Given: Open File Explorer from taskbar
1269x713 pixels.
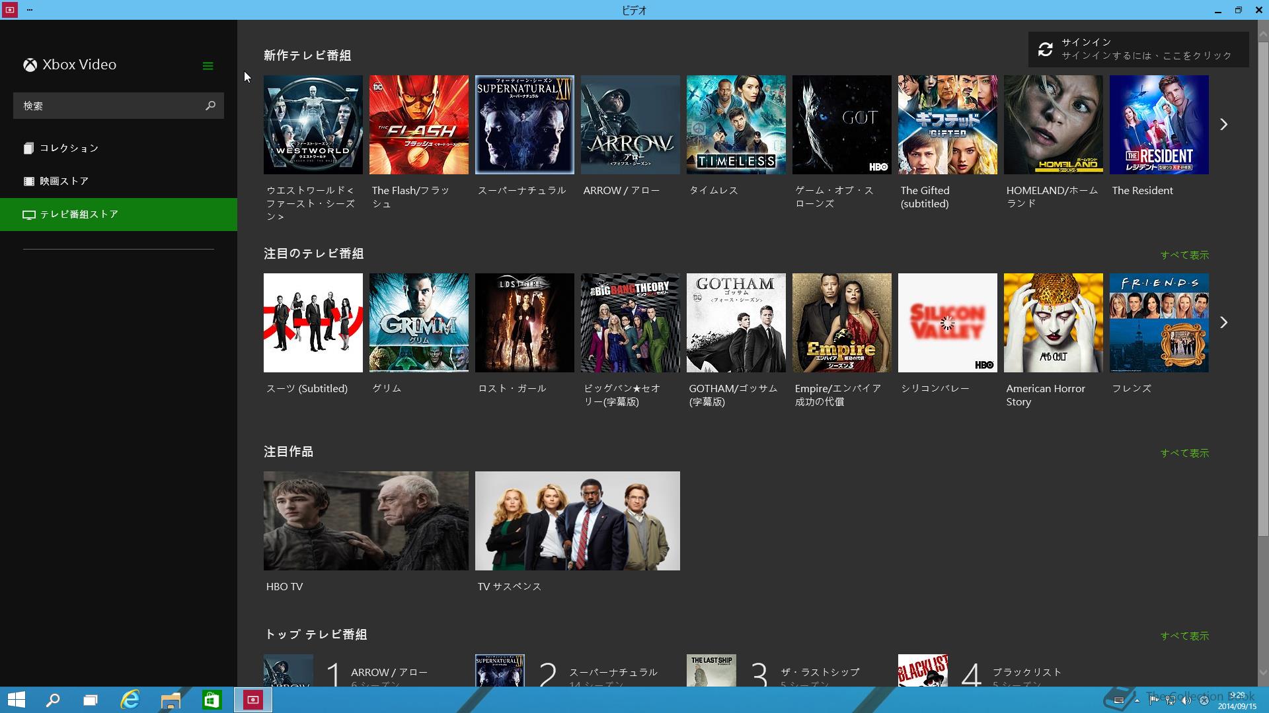Looking at the screenshot, I should pos(171,700).
